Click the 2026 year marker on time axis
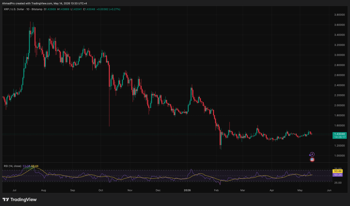Image resolution: width=350 pixels, height=206 pixels. 187,190
